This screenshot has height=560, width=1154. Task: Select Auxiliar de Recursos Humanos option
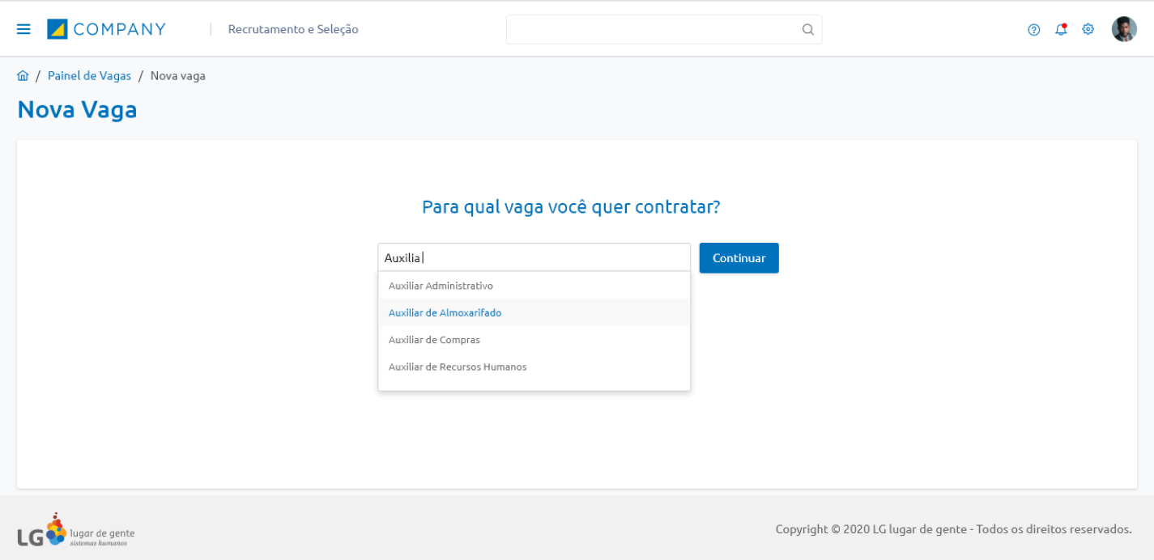click(x=458, y=367)
